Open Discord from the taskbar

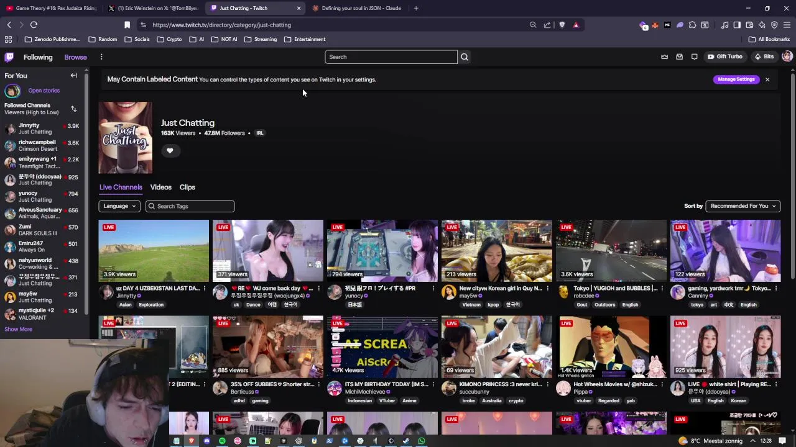(x=206, y=441)
